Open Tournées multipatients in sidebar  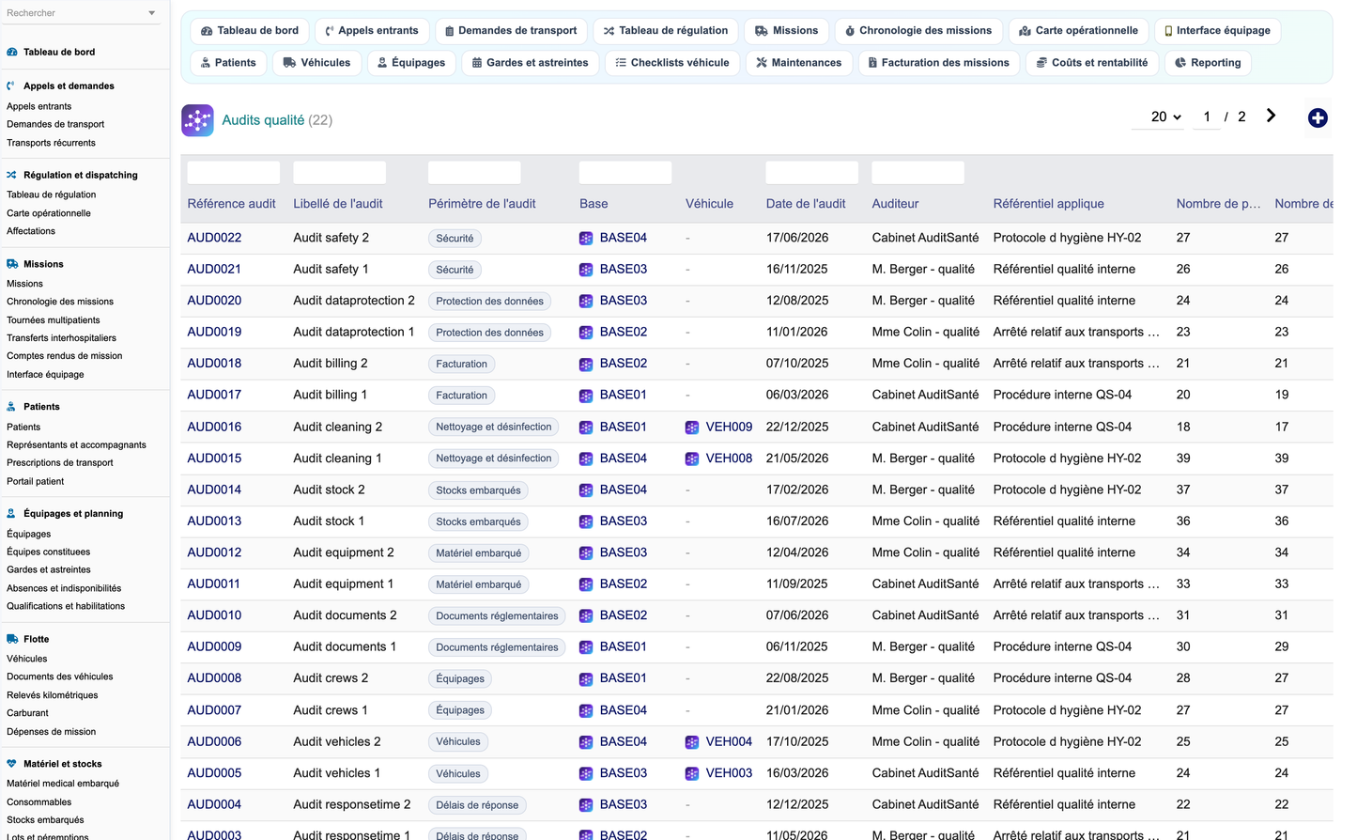tap(54, 320)
